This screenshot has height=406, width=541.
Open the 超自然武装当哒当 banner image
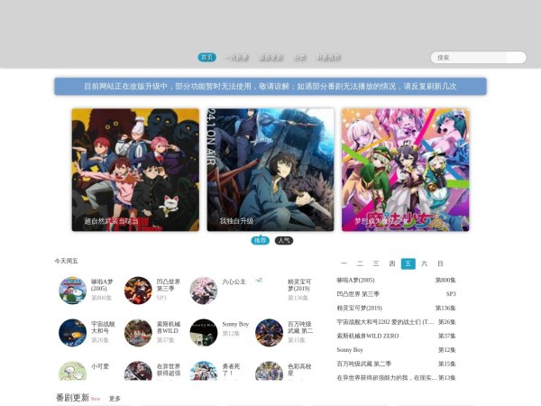135,170
